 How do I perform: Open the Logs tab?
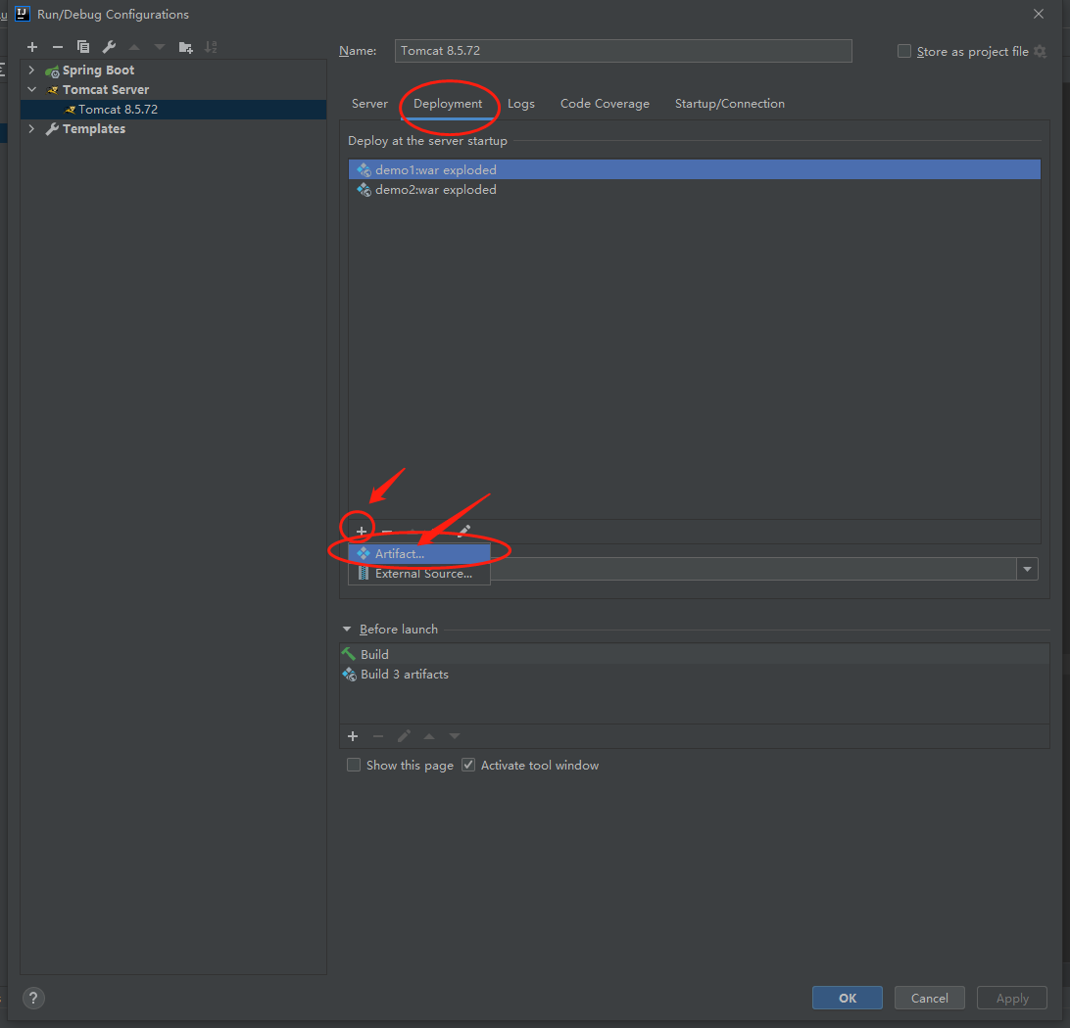tap(520, 104)
